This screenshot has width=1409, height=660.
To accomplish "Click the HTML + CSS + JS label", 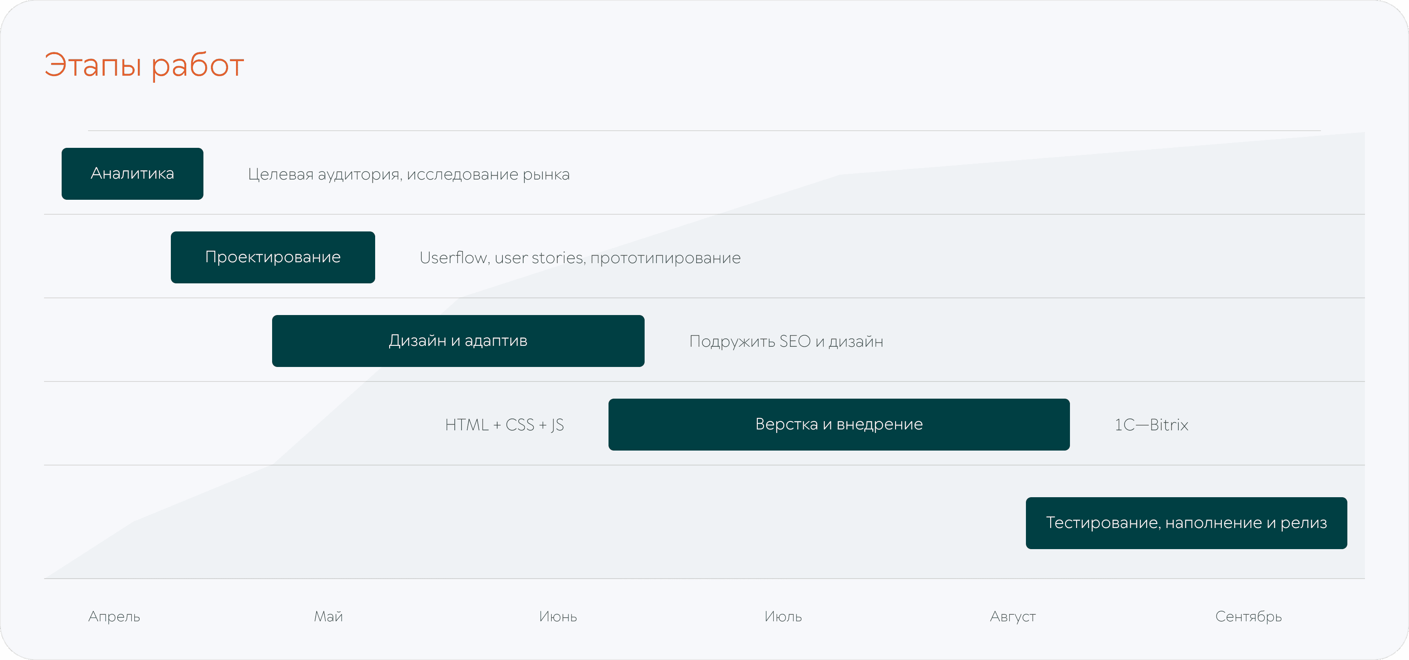I will [504, 425].
